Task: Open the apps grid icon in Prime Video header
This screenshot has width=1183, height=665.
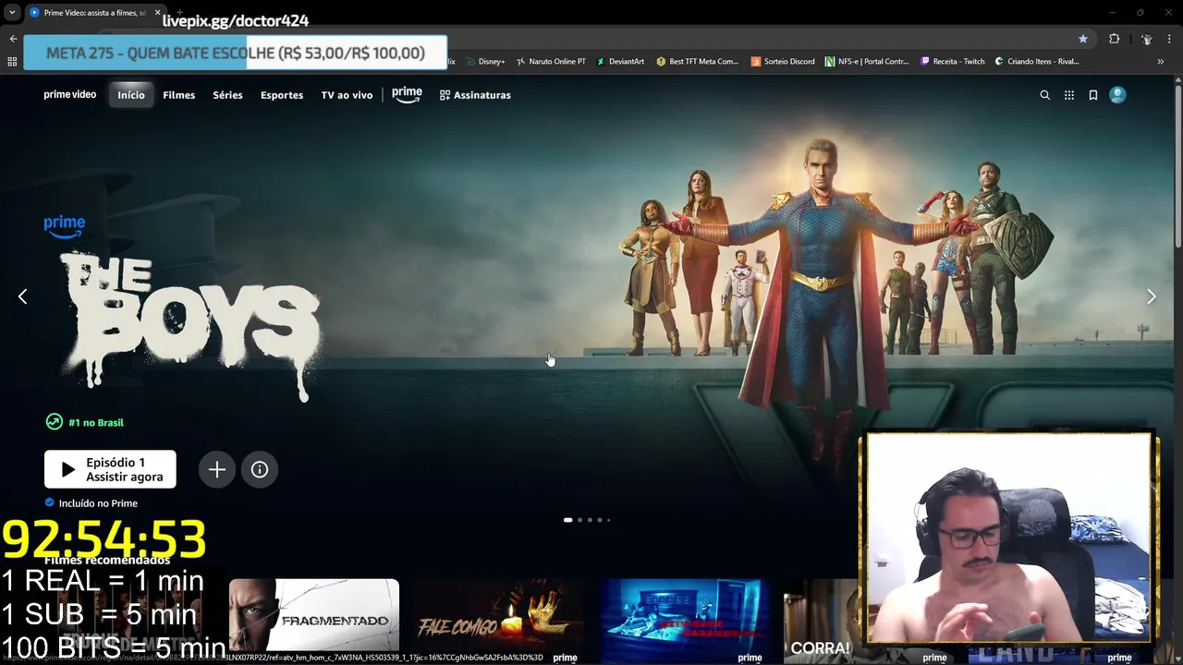Action: (1069, 95)
